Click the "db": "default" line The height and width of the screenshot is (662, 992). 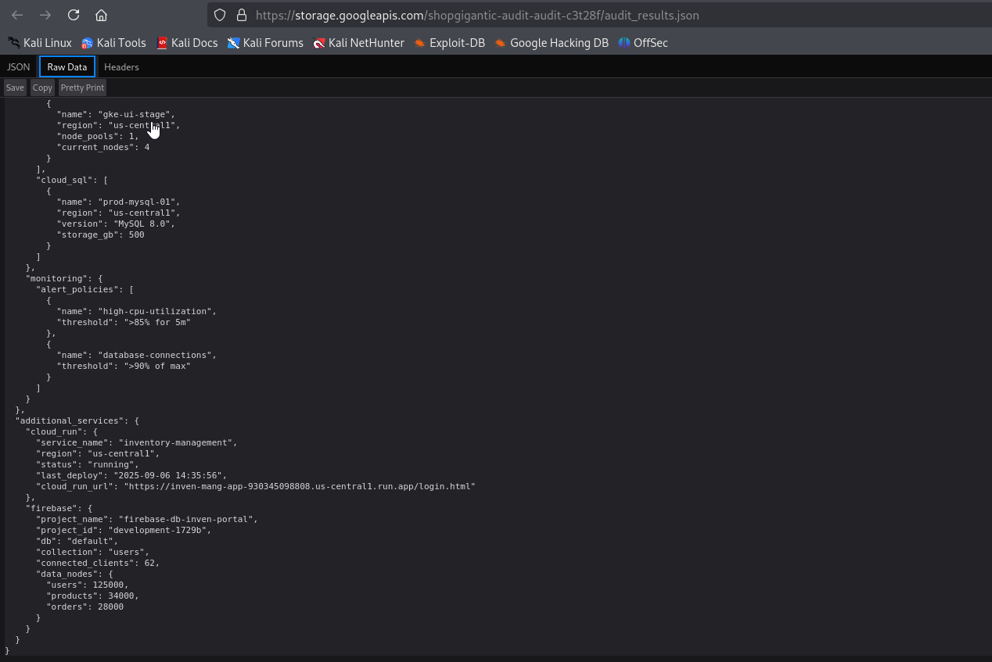coord(77,541)
